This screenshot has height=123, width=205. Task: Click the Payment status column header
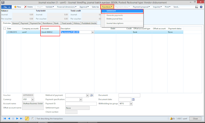[x=175, y=29]
